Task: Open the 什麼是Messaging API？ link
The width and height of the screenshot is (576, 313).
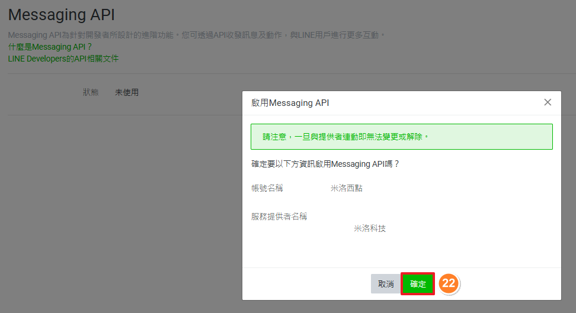Action: [x=50, y=47]
